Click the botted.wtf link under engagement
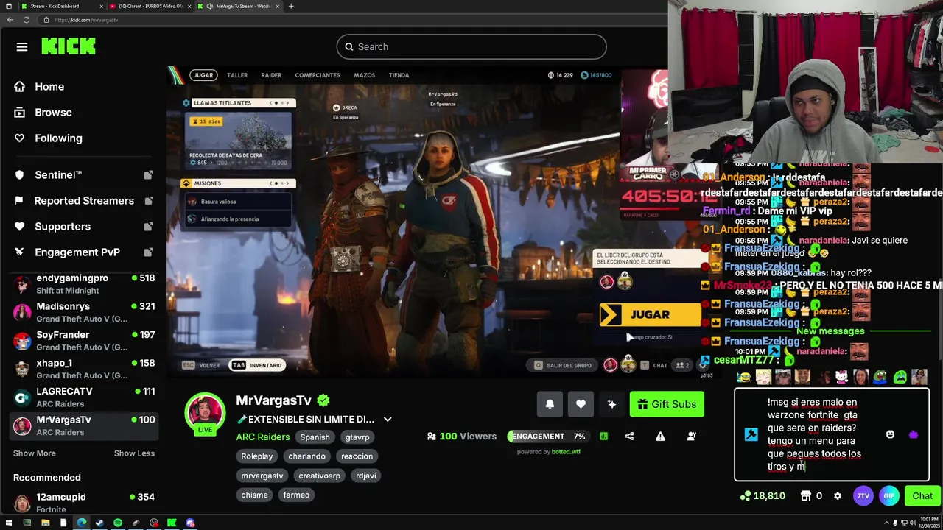 pyautogui.click(x=566, y=452)
